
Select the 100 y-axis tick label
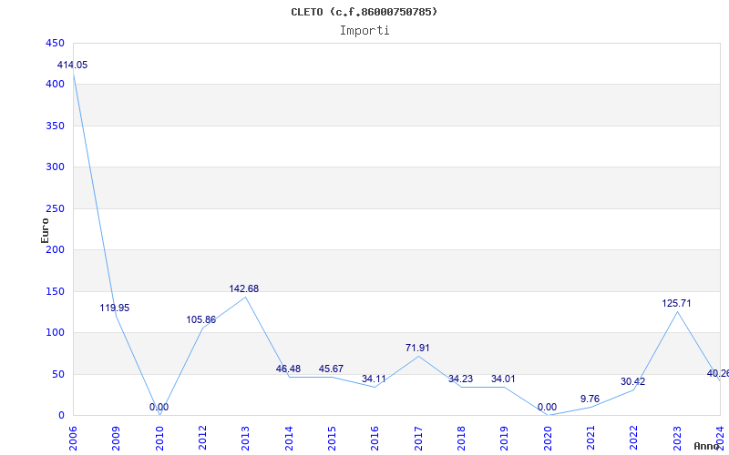tap(55, 333)
